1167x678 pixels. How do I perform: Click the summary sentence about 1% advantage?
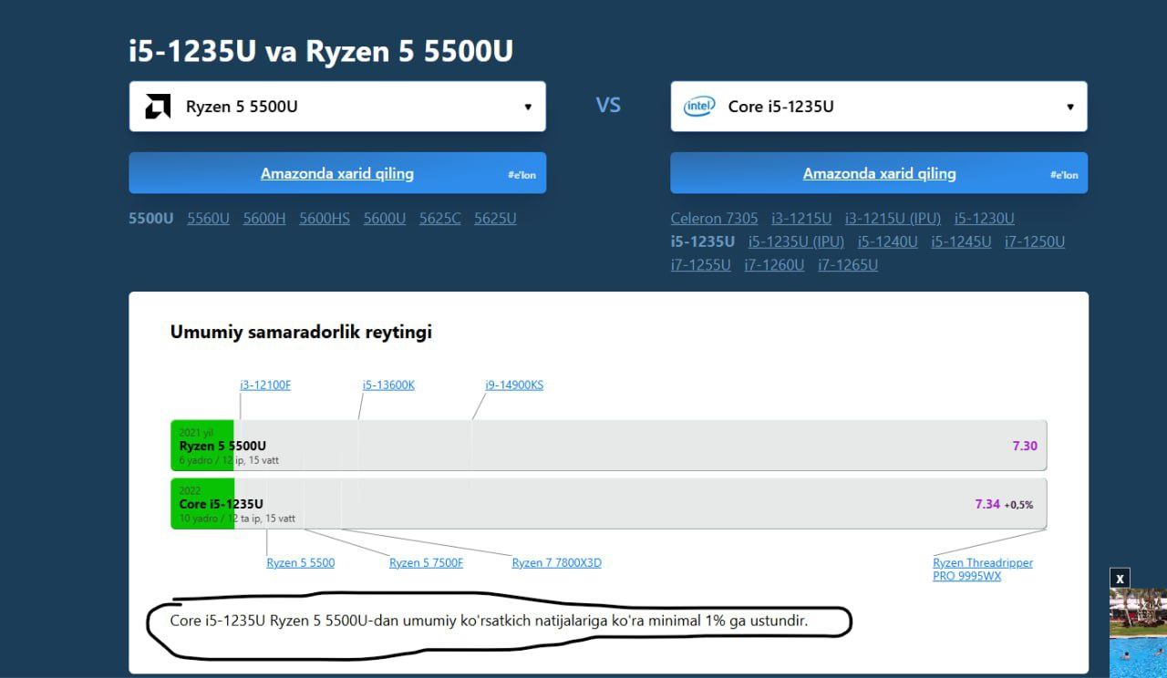click(489, 621)
